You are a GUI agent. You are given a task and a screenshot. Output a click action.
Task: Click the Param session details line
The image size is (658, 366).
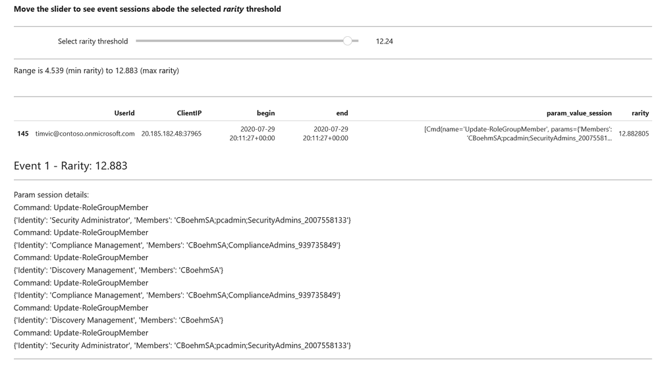click(x=51, y=195)
